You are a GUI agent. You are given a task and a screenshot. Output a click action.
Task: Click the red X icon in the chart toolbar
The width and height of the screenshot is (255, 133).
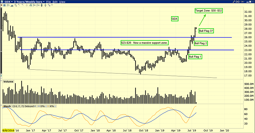(x=2, y=5)
